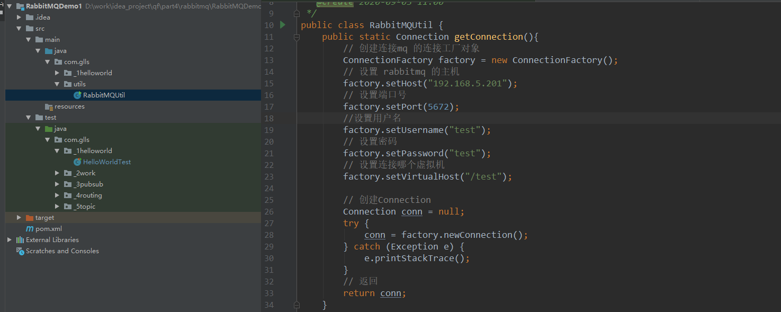Expand the External Libraries arrow
Image resolution: width=781 pixels, height=312 pixels.
click(10, 240)
